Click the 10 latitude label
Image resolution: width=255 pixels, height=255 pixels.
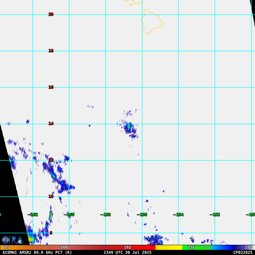tap(51, 197)
